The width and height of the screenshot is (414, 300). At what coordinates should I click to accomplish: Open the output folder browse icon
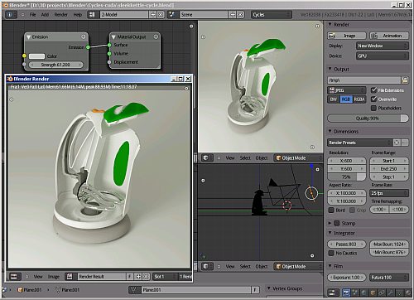click(405, 80)
